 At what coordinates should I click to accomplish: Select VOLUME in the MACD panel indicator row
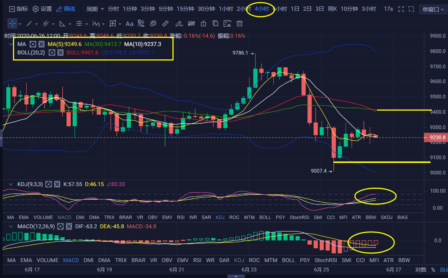tap(48, 260)
